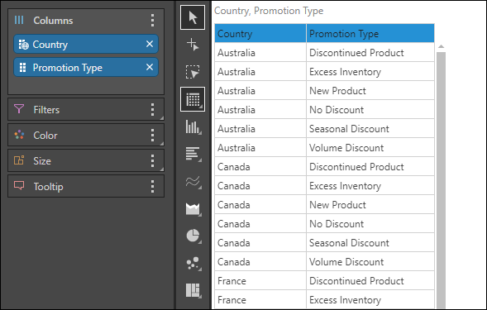The height and width of the screenshot is (310, 487).
Task: Click the Promotion Type column header
Action: [370, 33]
